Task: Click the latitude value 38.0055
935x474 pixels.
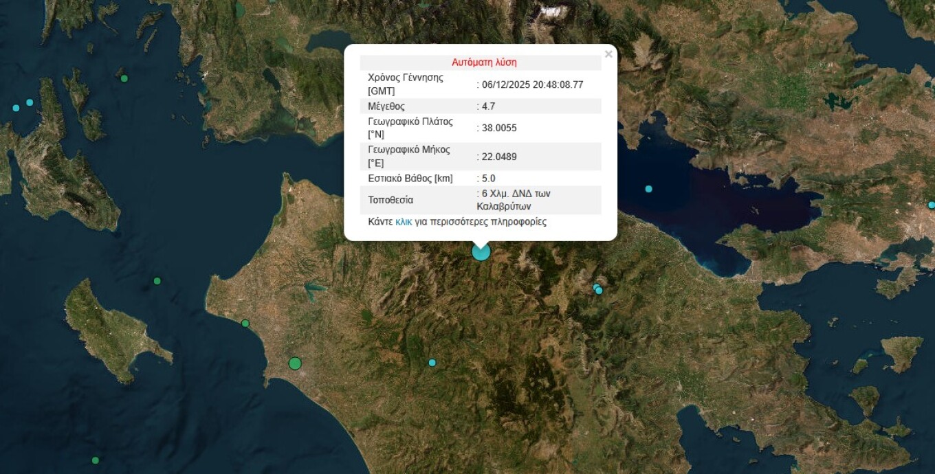Action: tap(499, 128)
